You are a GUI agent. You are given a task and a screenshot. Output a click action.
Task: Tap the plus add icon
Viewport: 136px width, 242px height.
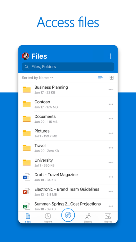click(110, 56)
